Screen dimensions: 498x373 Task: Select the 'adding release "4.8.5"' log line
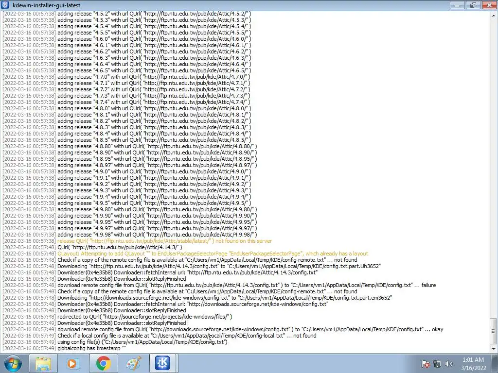127,140
